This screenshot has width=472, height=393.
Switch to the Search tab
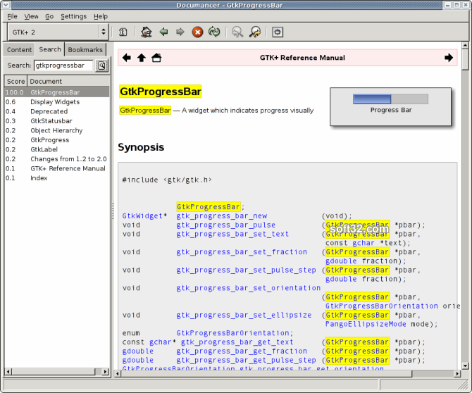pyautogui.click(x=50, y=49)
